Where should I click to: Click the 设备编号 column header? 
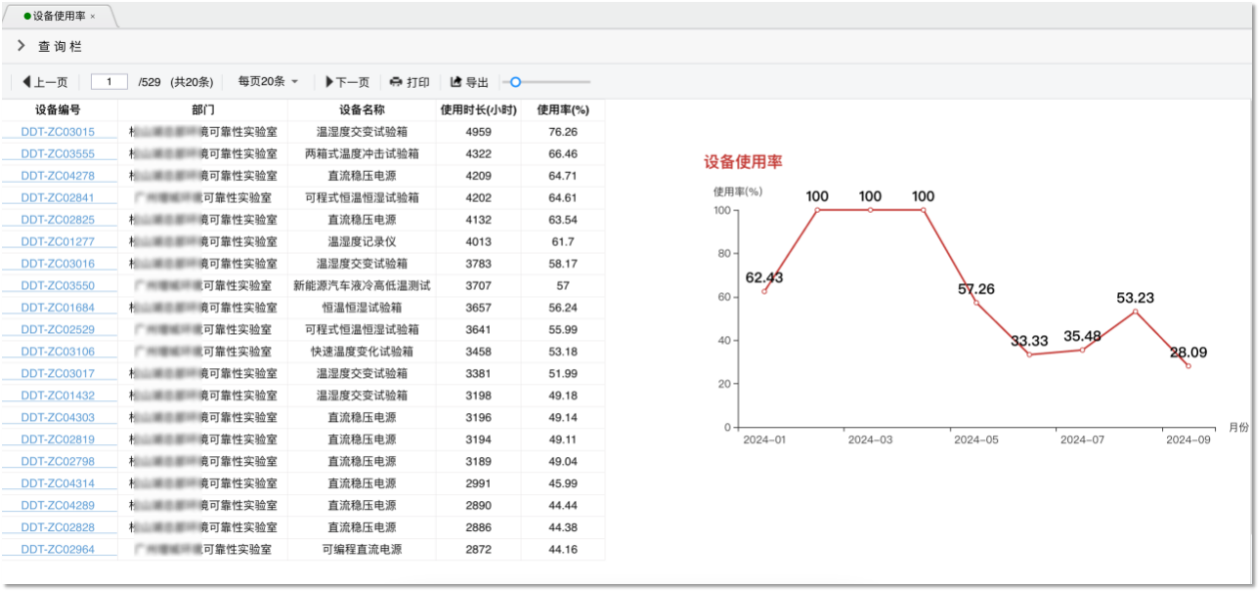(x=58, y=110)
